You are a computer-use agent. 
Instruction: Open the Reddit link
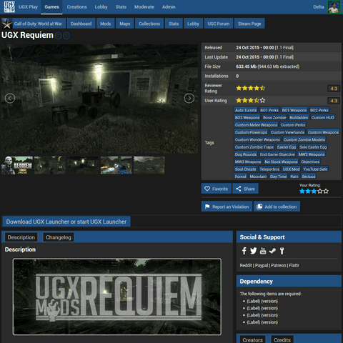pos(246,265)
